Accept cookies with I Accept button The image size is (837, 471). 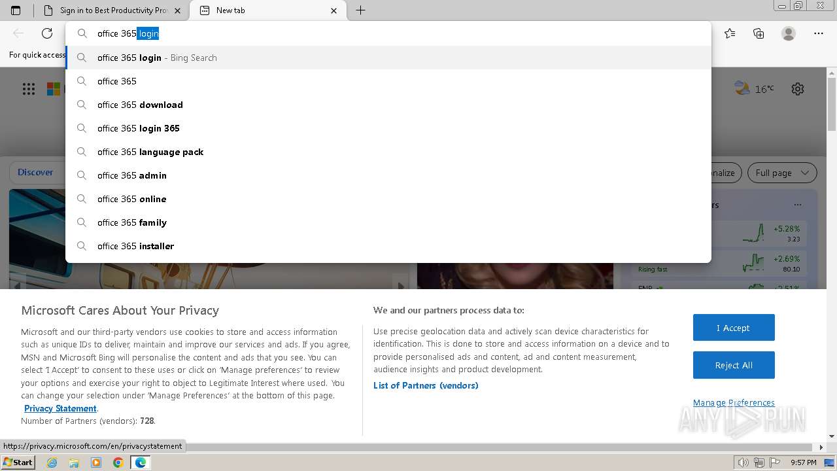click(734, 328)
